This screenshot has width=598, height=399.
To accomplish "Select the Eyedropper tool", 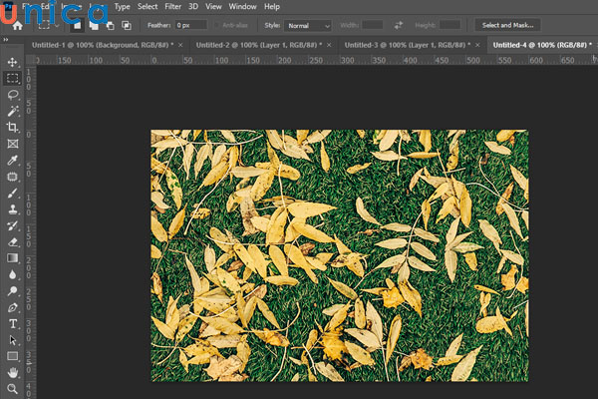I will click(13, 160).
